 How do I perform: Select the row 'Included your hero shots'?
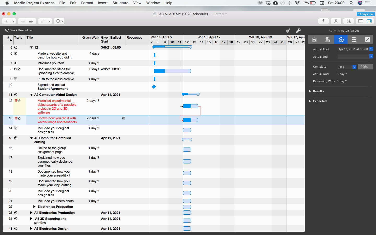154,201
